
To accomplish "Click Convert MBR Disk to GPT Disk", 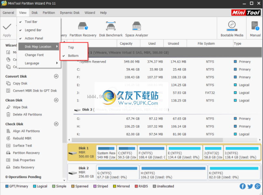I will [x=35, y=91].
